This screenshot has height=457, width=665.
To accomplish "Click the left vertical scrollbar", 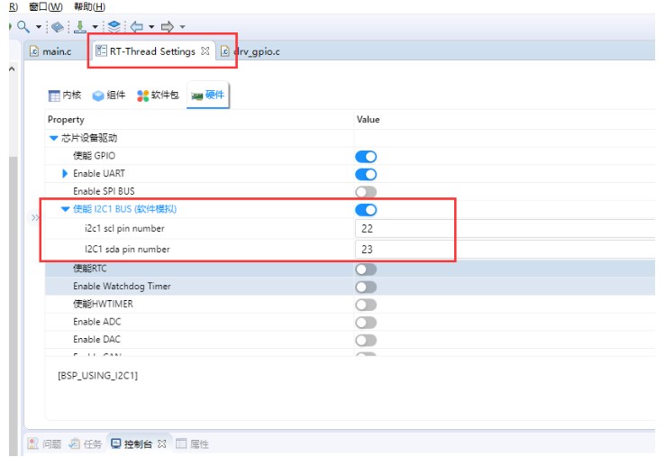I will [x=14, y=306].
